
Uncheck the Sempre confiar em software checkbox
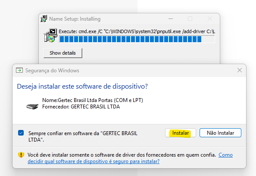(21, 133)
